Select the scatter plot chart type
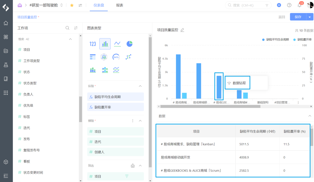314x182 pixels. point(128,57)
